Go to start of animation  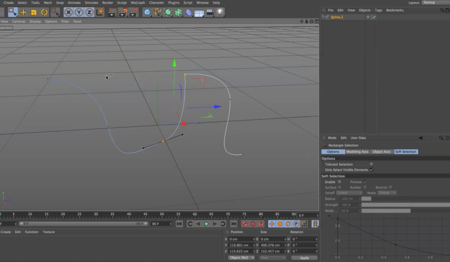pyautogui.click(x=180, y=224)
